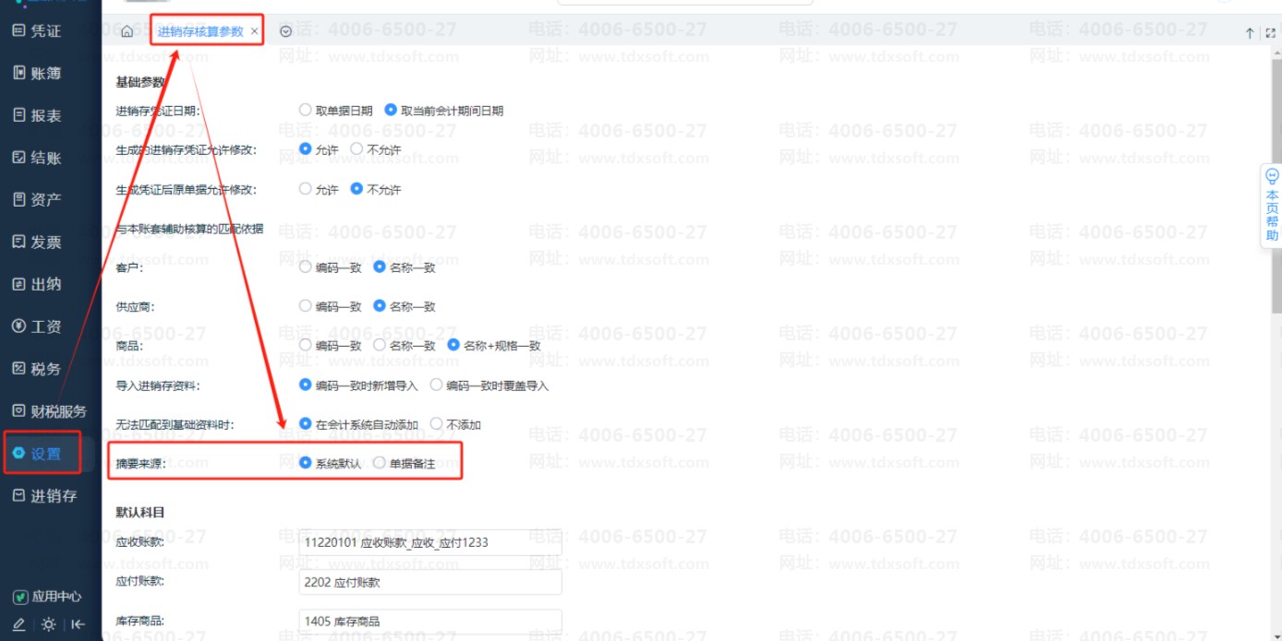Open 本页帮助 page help panel
The height and width of the screenshot is (641, 1282).
[1272, 206]
